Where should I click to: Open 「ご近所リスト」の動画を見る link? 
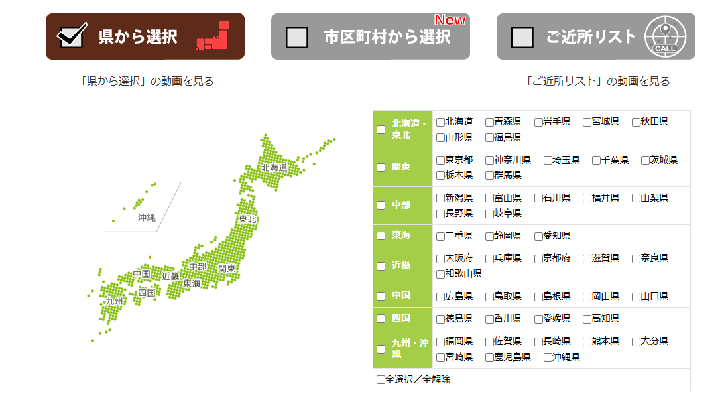(598, 81)
